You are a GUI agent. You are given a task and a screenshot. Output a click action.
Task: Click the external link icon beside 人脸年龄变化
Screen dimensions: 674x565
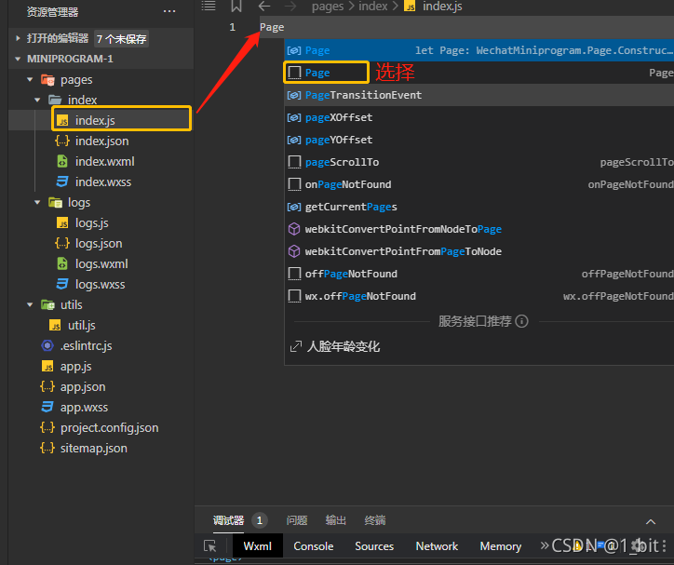pos(296,346)
